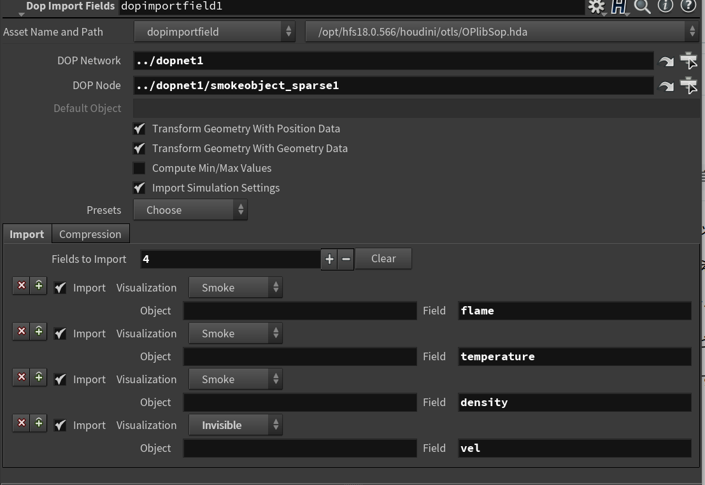Viewport: 705px width, 485px height.
Task: Click the Field input containing density
Action: (x=574, y=403)
